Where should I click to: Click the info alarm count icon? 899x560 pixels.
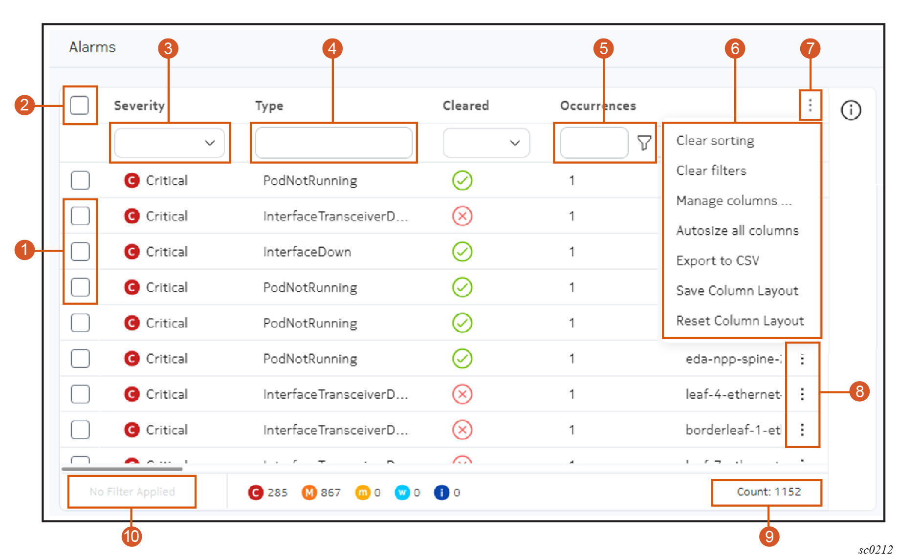[441, 493]
